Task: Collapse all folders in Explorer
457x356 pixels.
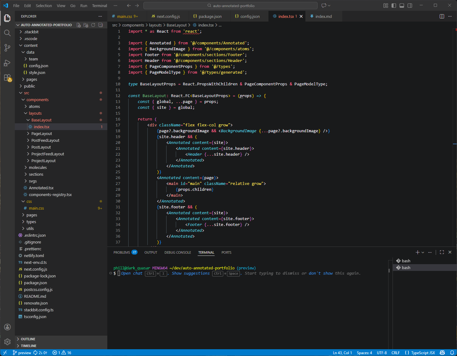Action: (x=100, y=25)
